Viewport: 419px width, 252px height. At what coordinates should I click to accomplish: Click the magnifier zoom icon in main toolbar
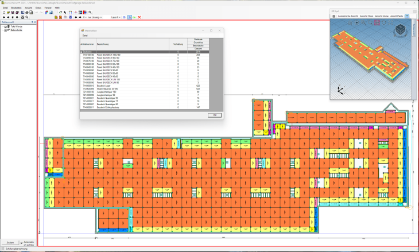point(27,17)
